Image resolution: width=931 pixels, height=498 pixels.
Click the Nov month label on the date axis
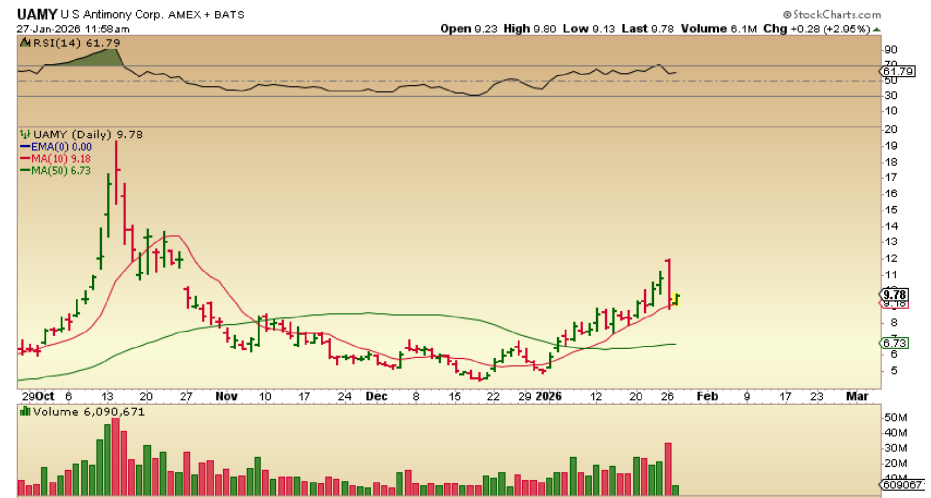pyautogui.click(x=227, y=396)
